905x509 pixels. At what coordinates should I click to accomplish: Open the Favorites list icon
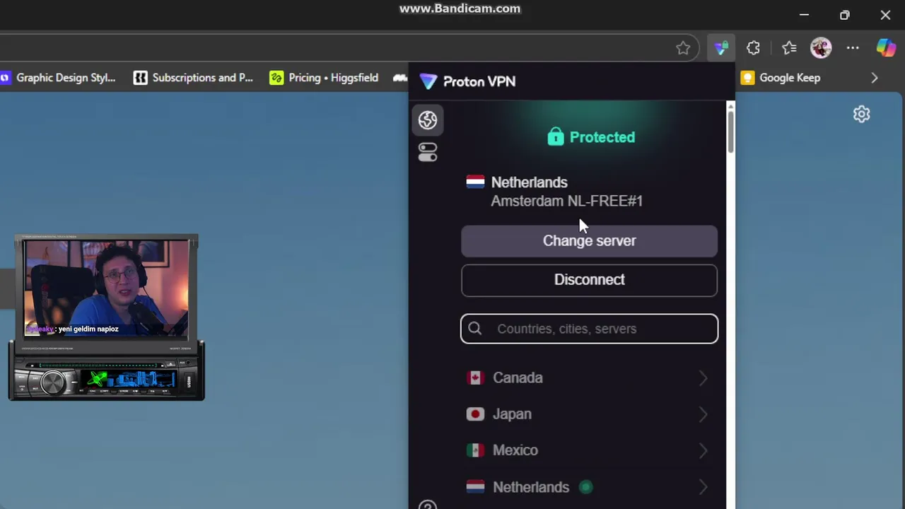point(789,48)
